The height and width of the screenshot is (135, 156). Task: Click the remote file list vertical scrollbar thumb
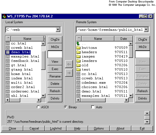[x=131, y=52]
